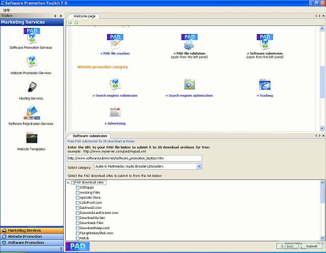Check the 1000apps download site
The image size is (326, 253).
coord(78,187)
